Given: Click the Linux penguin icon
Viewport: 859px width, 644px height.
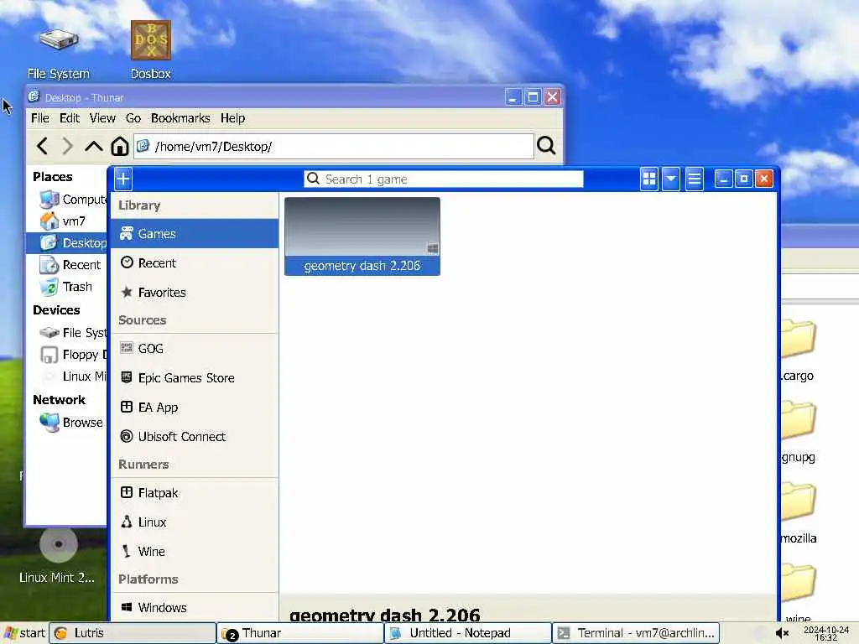Looking at the screenshot, I should coord(127,522).
